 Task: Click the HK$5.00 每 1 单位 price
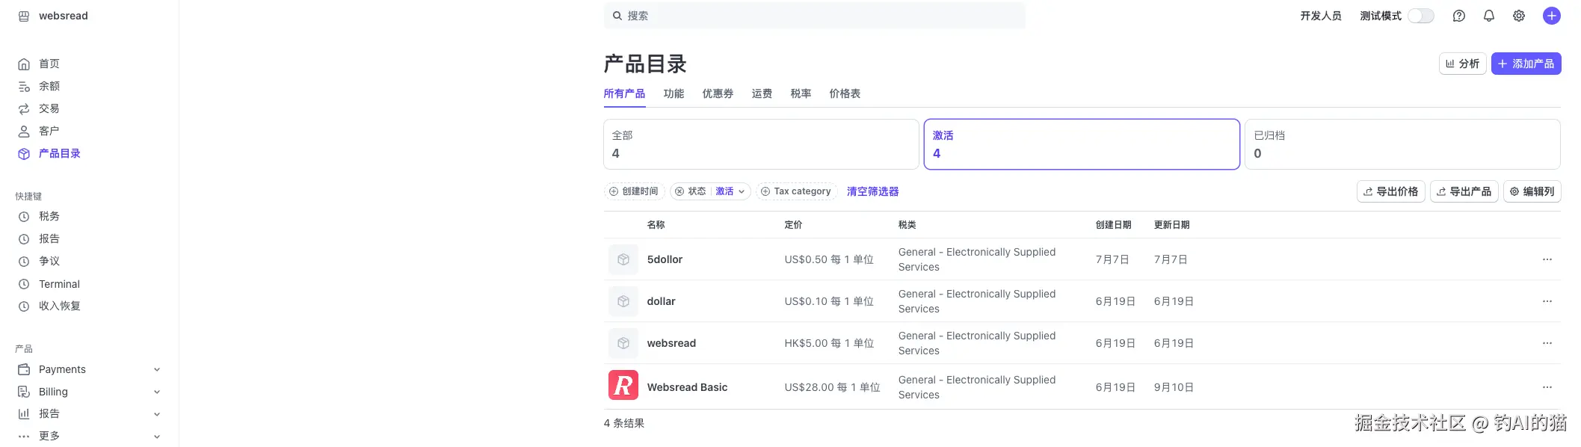coord(829,343)
